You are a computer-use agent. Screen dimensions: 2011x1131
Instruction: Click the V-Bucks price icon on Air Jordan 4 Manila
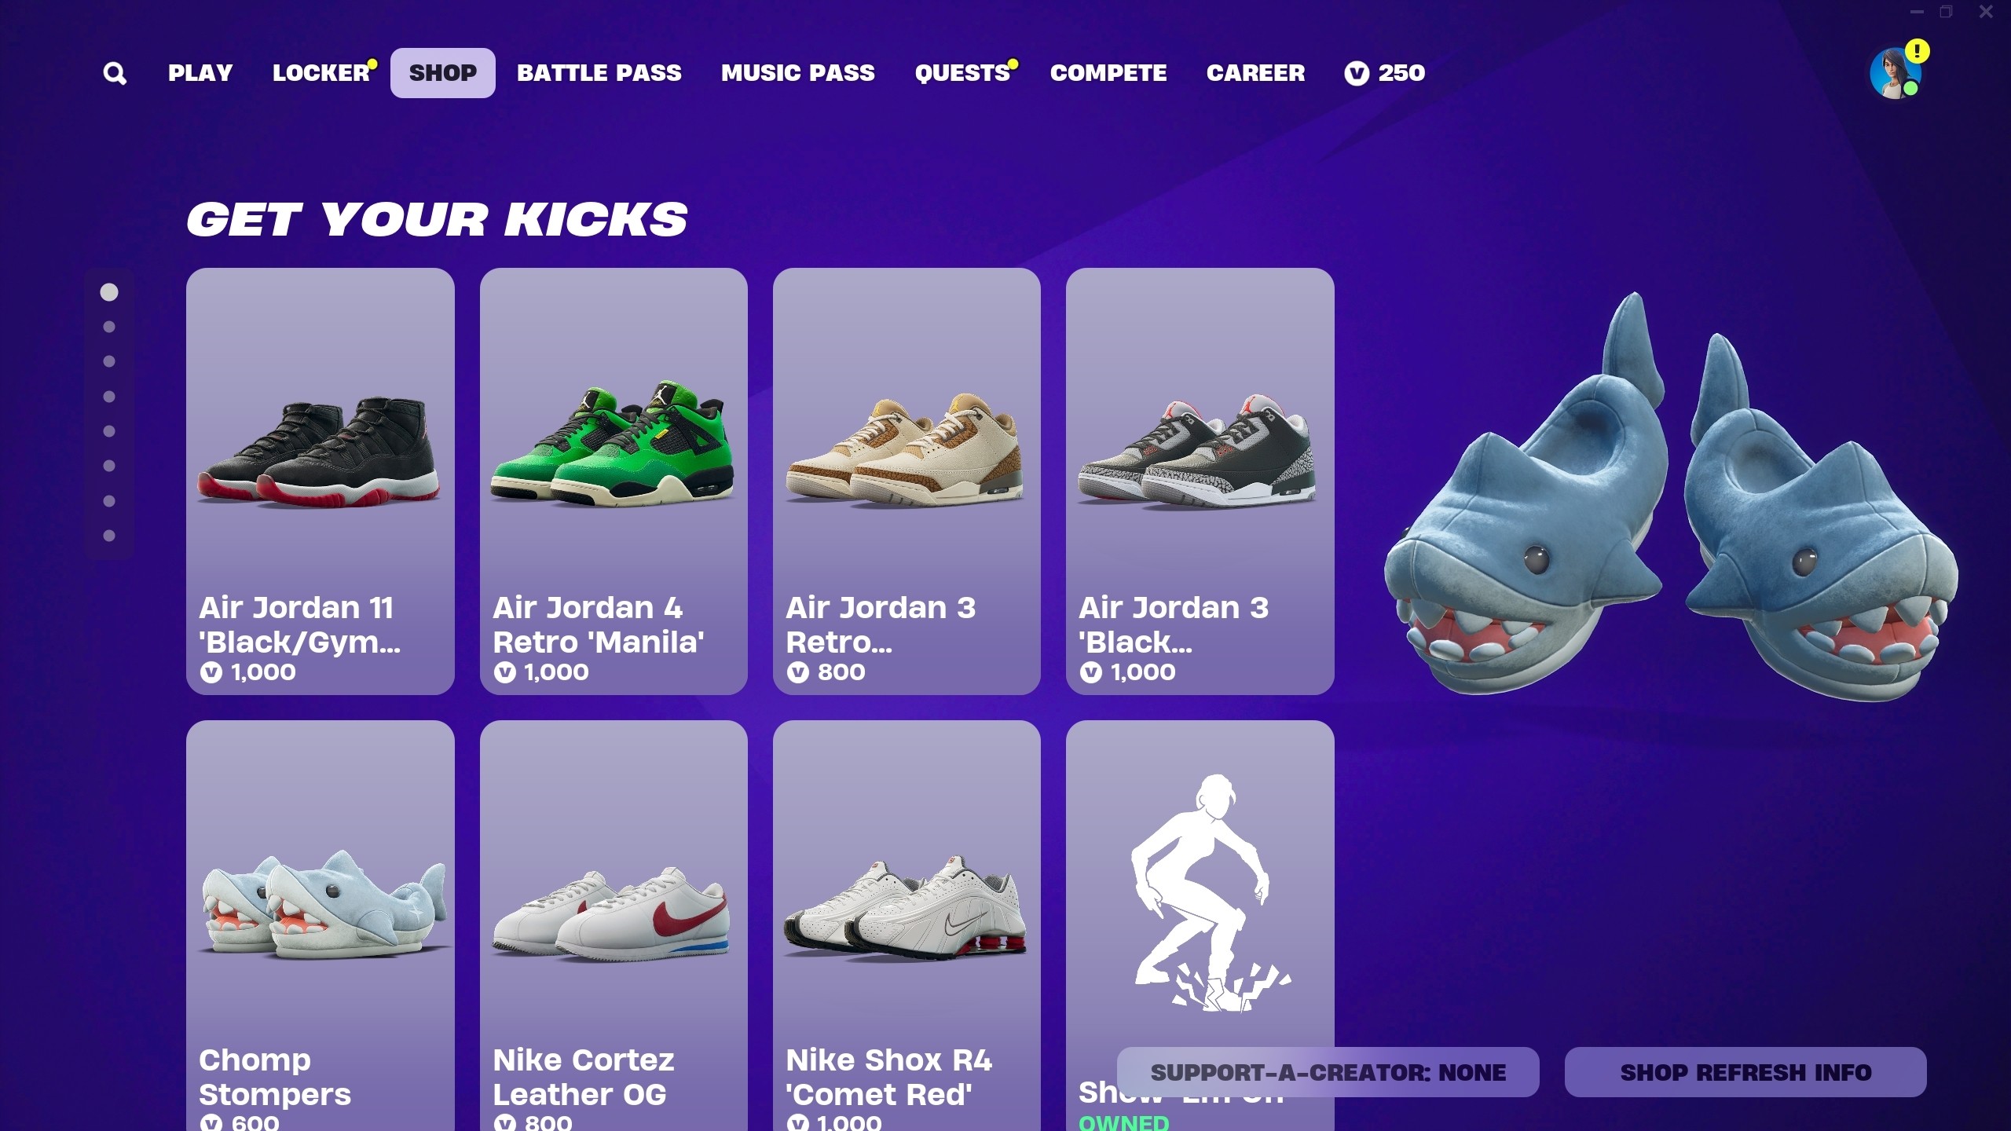pyautogui.click(x=504, y=672)
